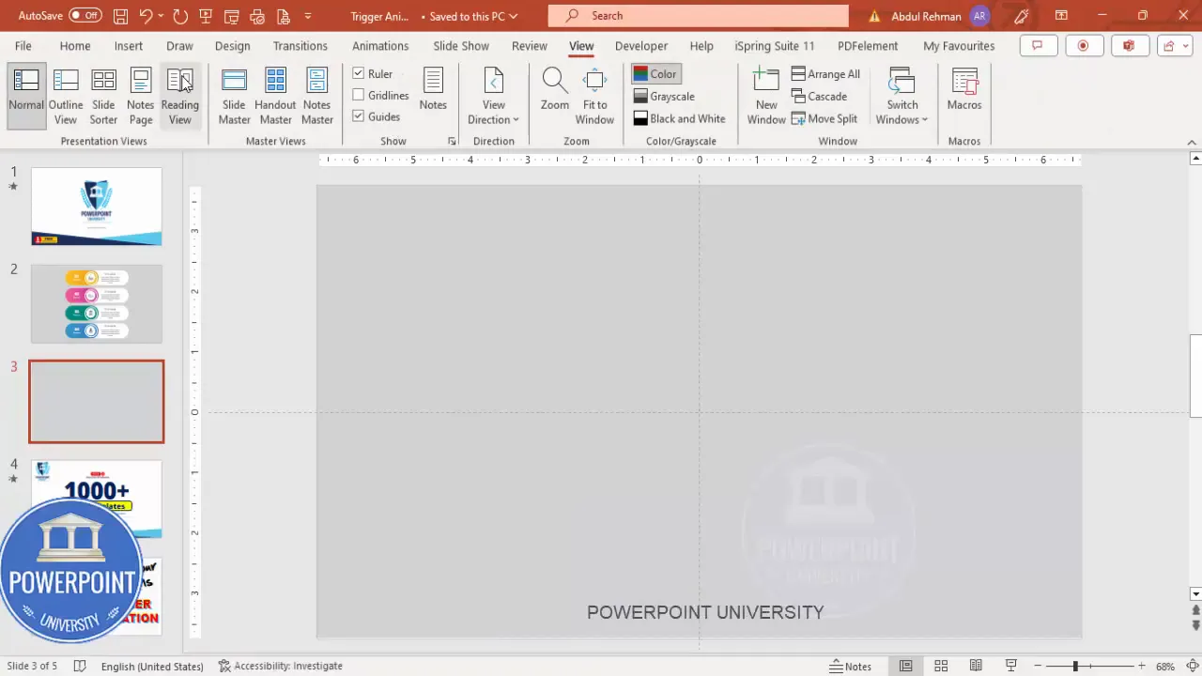Click the 68% zoom level
This screenshot has width=1202, height=676.
click(x=1165, y=666)
